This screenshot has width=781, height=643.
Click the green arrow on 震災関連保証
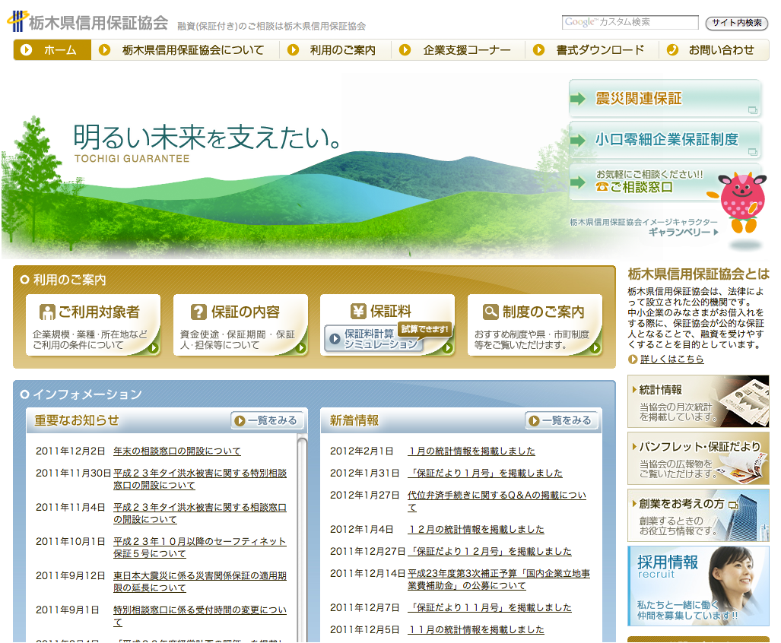(x=579, y=99)
